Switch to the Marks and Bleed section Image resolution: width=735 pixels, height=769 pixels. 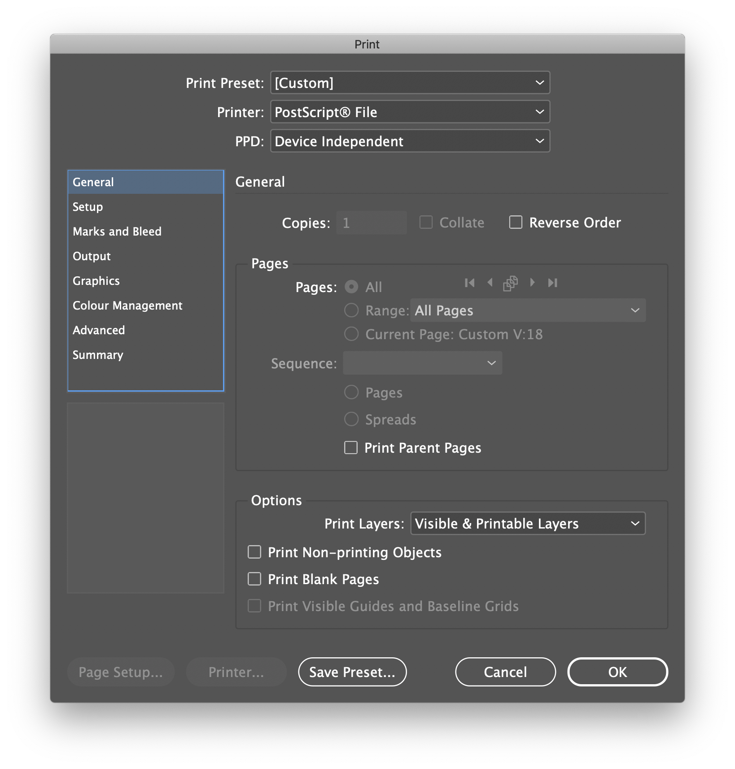pyautogui.click(x=117, y=232)
